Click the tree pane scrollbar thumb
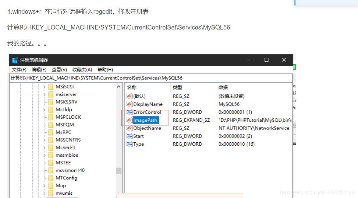This screenshot has height=198, width=358. [119, 171]
